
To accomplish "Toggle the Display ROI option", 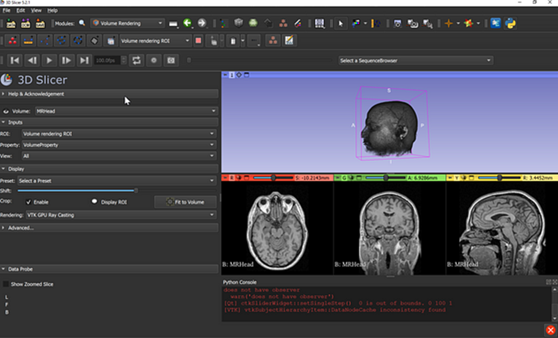I will [x=94, y=202].
